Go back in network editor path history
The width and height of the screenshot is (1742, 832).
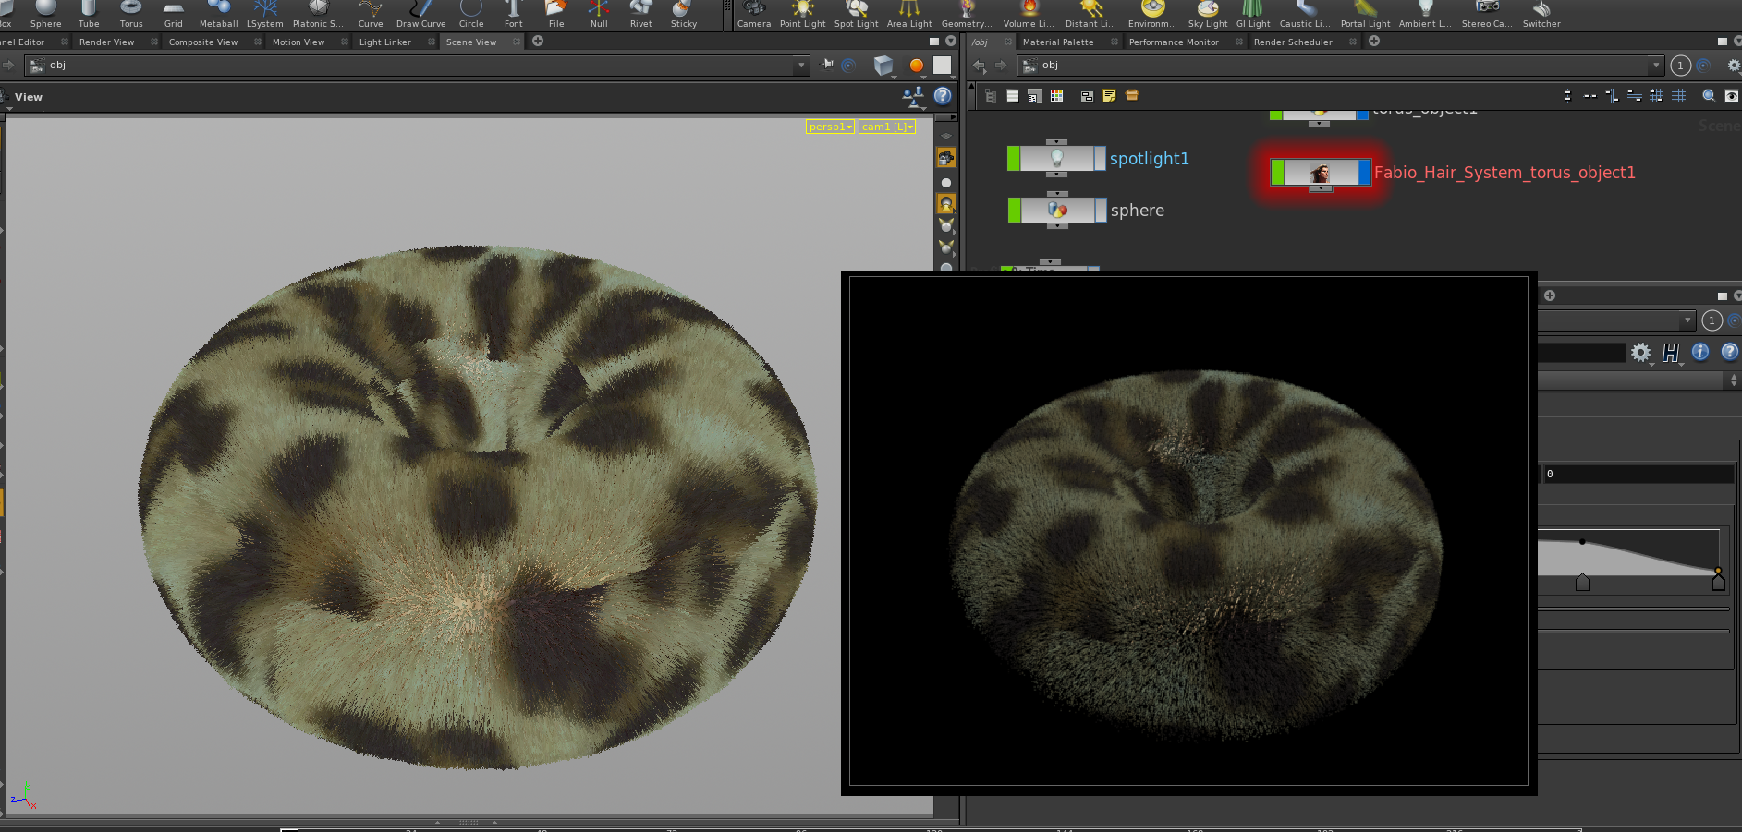[980, 66]
